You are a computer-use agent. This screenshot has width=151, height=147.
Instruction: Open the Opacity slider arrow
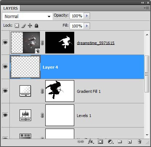87,16
